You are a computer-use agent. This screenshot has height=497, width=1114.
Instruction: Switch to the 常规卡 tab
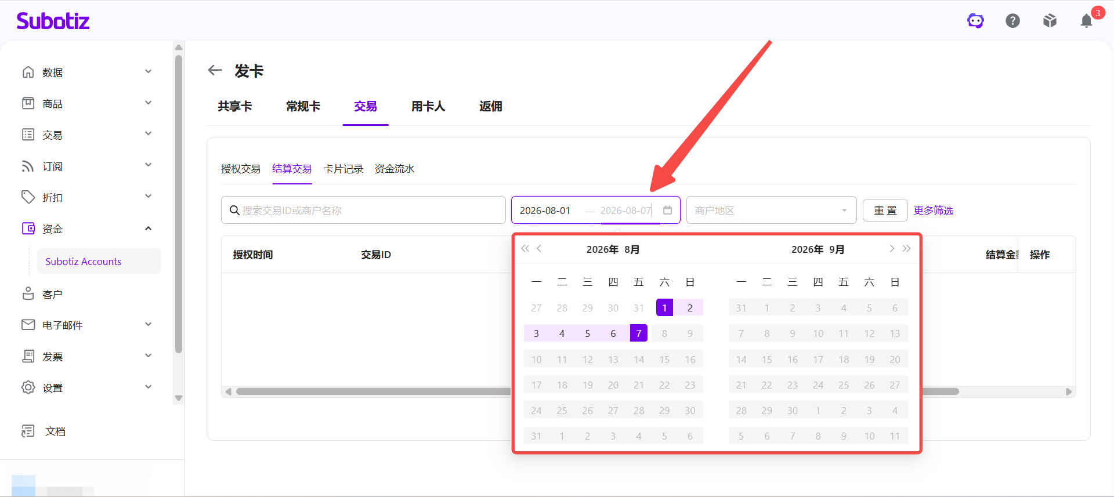coord(303,106)
